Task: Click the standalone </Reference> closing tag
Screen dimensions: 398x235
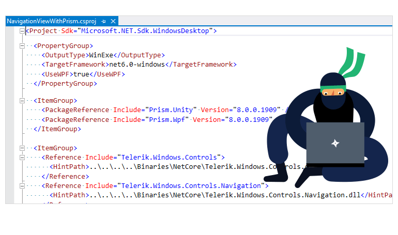Action: pyautogui.click(x=65, y=176)
